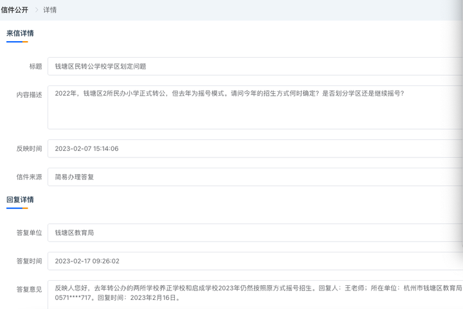Viewport: 463px width, 309px height.
Task: Open the 信件公开 breadcrumb link
Action: pyautogui.click(x=14, y=10)
